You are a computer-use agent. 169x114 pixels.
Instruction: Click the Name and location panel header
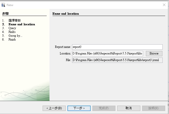66,14
